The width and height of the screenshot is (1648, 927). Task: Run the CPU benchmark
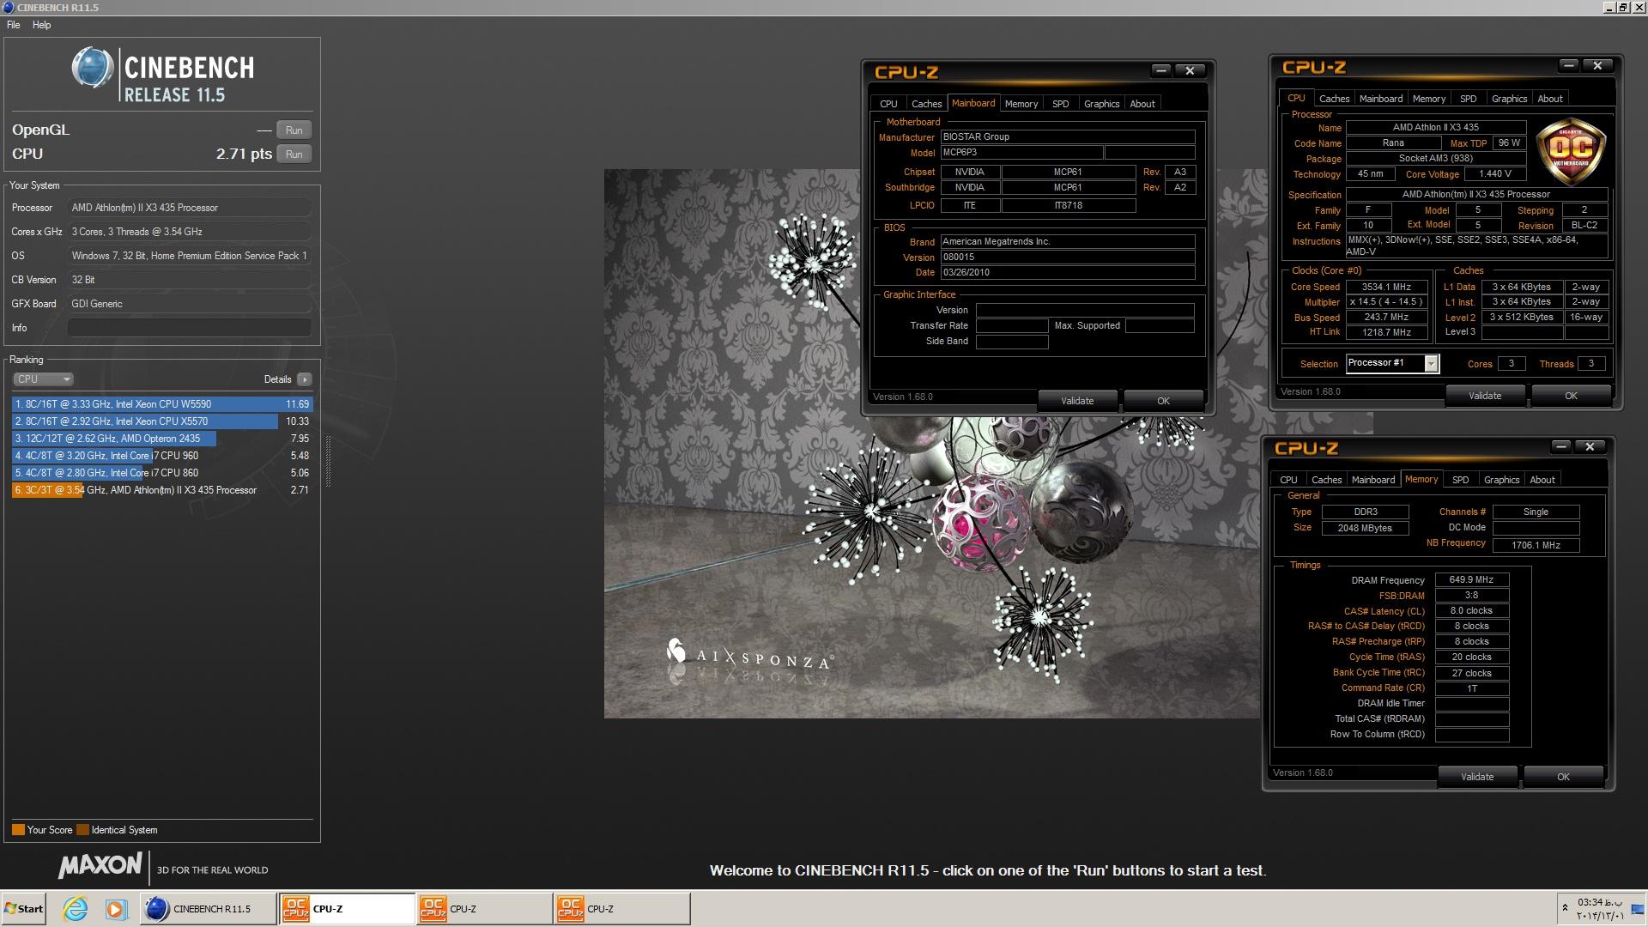pos(294,154)
